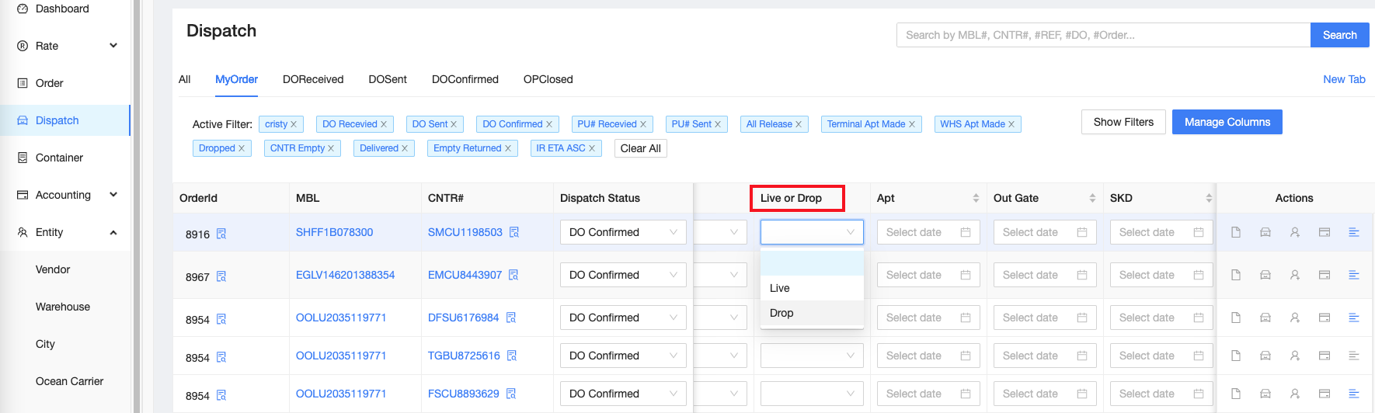Sort the table by the Apt column
The height and width of the screenshot is (413, 1375).
(x=976, y=198)
